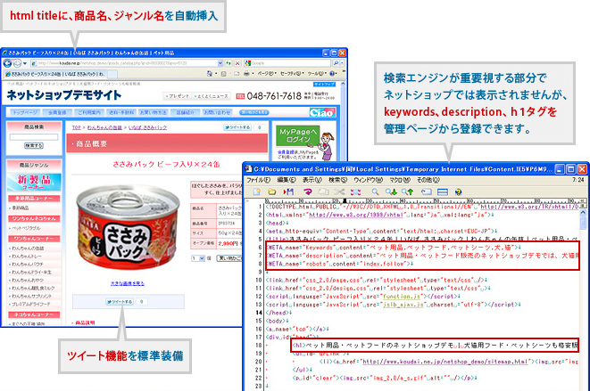590x391 pixels.
Task: Click the editor vertical scrollbar thumb
Action: click(x=583, y=222)
